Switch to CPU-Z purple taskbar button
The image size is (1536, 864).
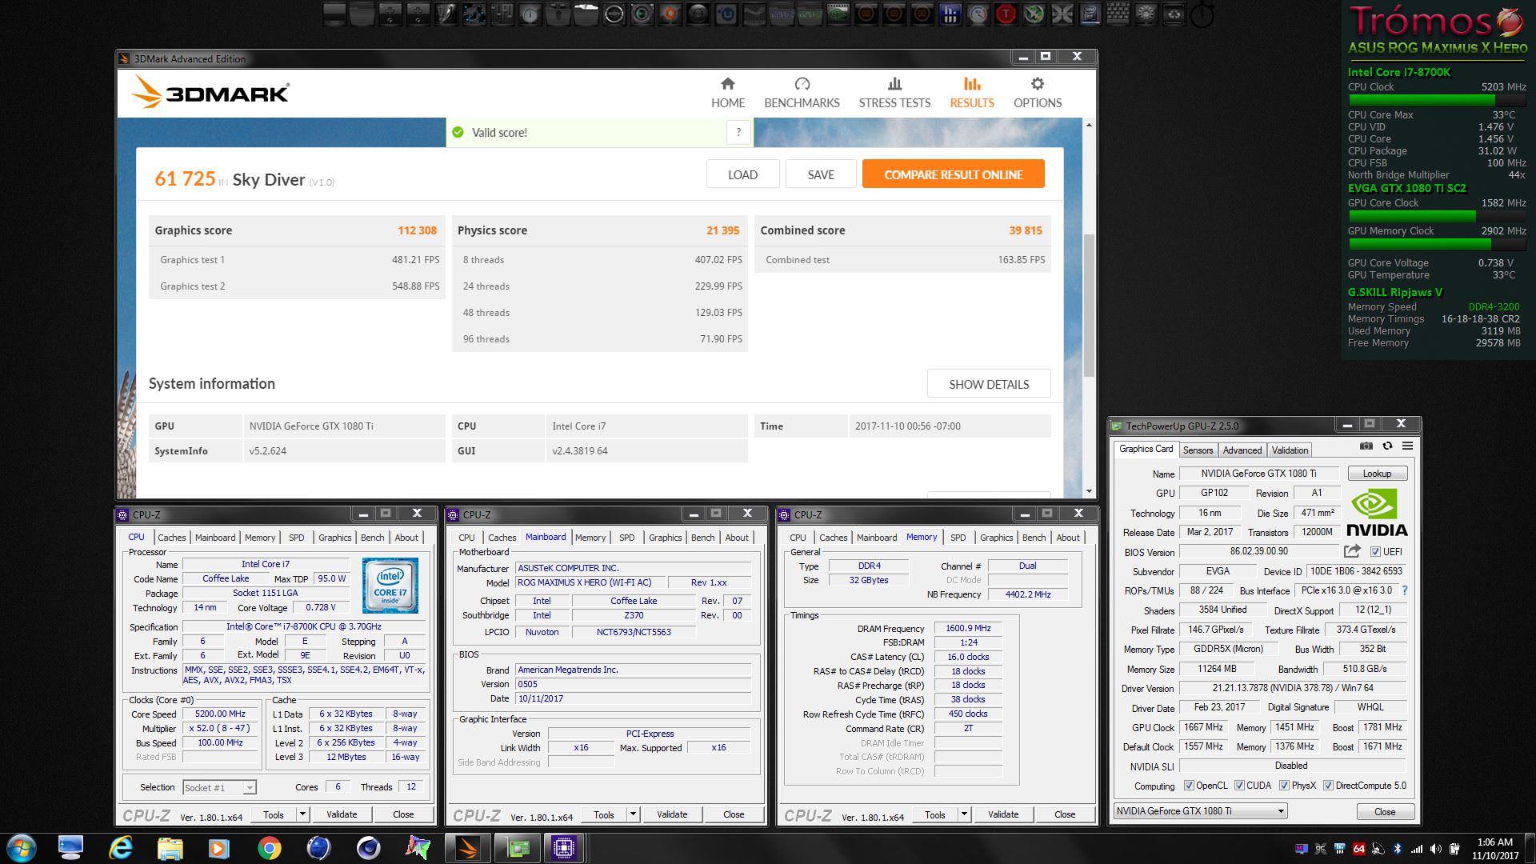pyautogui.click(x=564, y=847)
